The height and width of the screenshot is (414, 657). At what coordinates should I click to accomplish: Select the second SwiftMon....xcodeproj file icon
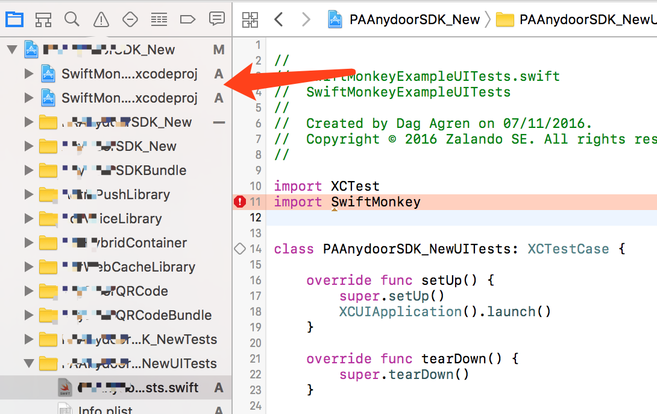(48, 98)
